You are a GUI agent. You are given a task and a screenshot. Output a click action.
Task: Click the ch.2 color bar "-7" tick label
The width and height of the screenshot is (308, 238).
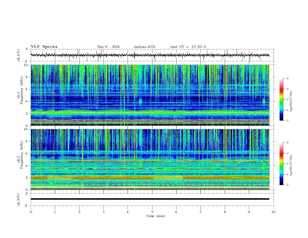click(287, 185)
